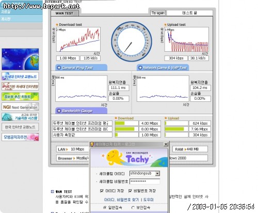
Task: Open Network Game & VoIP Test section
Action: pos(163,68)
